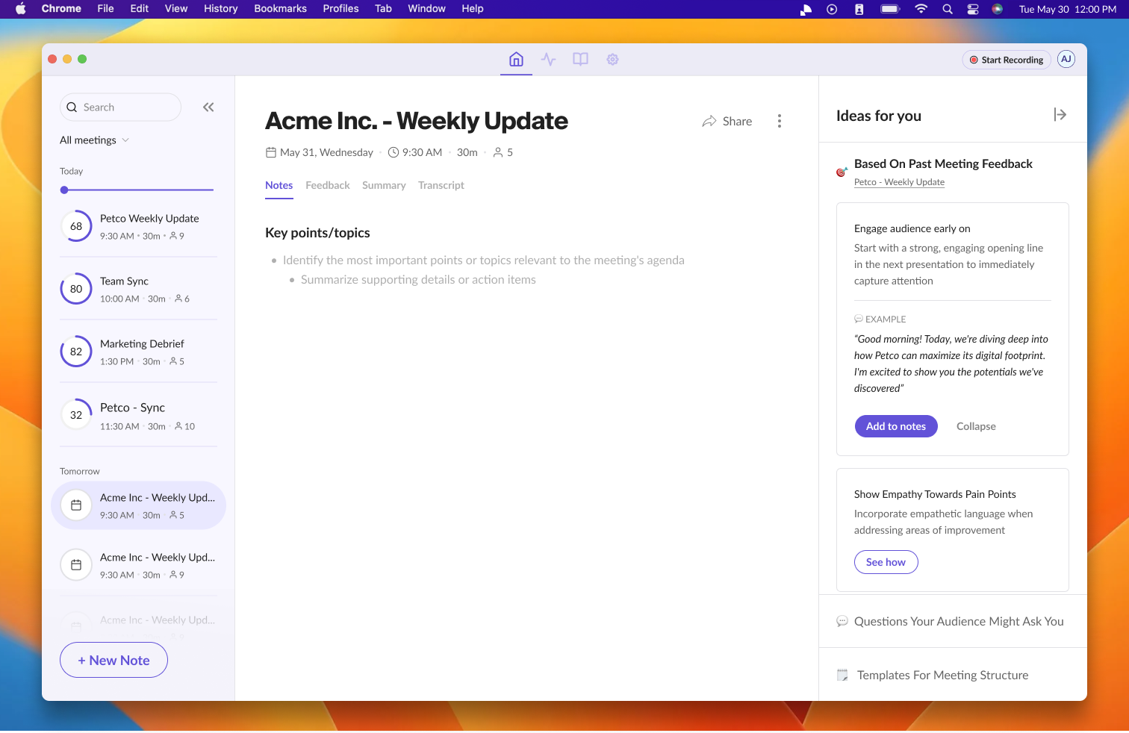1129x733 pixels.
Task: Switch to the Transcript tab
Action: [441, 185]
